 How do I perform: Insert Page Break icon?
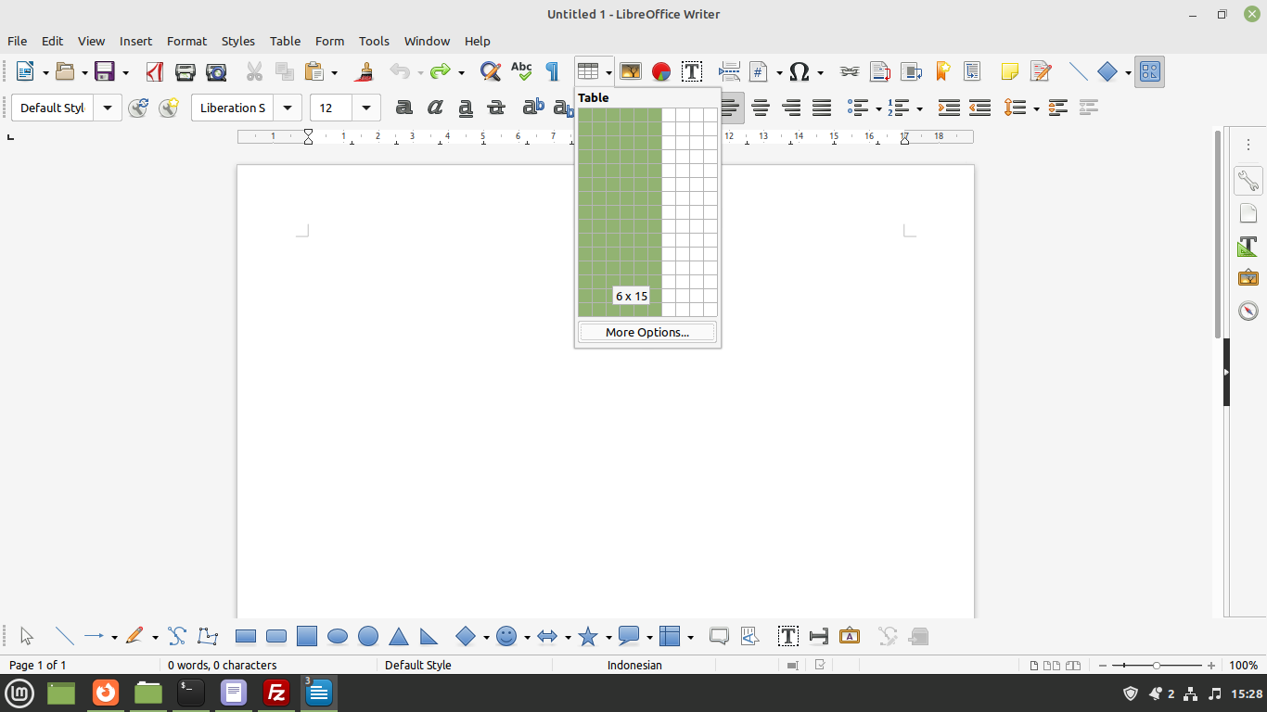pos(730,71)
